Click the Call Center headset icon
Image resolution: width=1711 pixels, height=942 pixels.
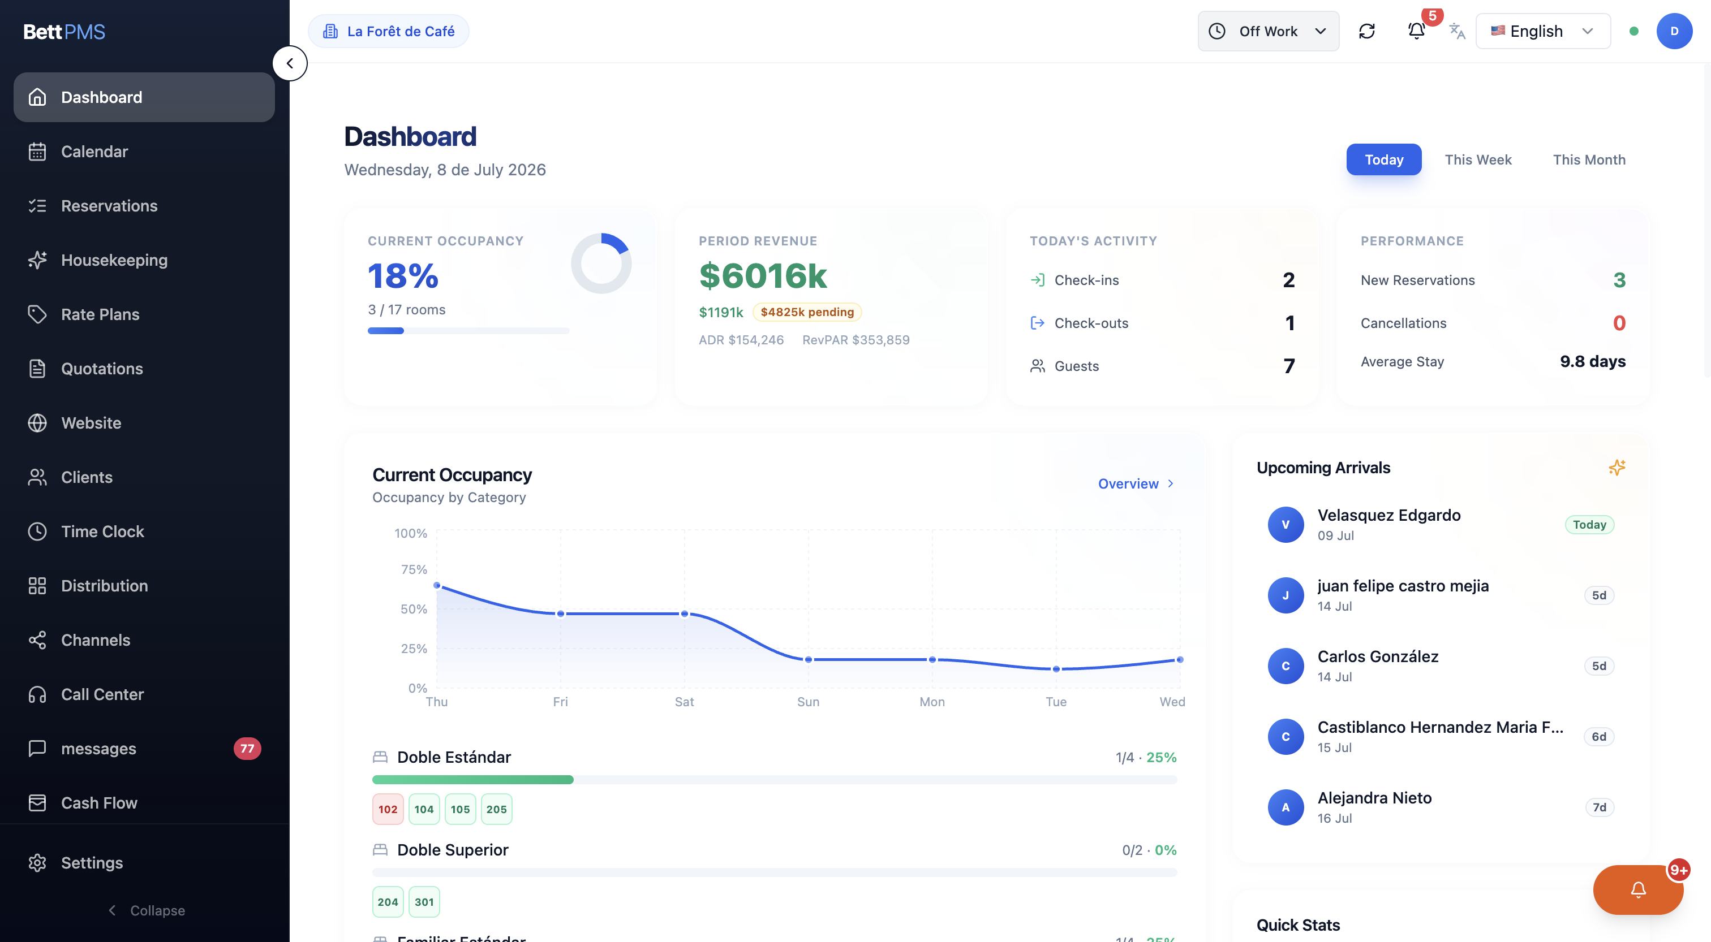[x=37, y=694]
